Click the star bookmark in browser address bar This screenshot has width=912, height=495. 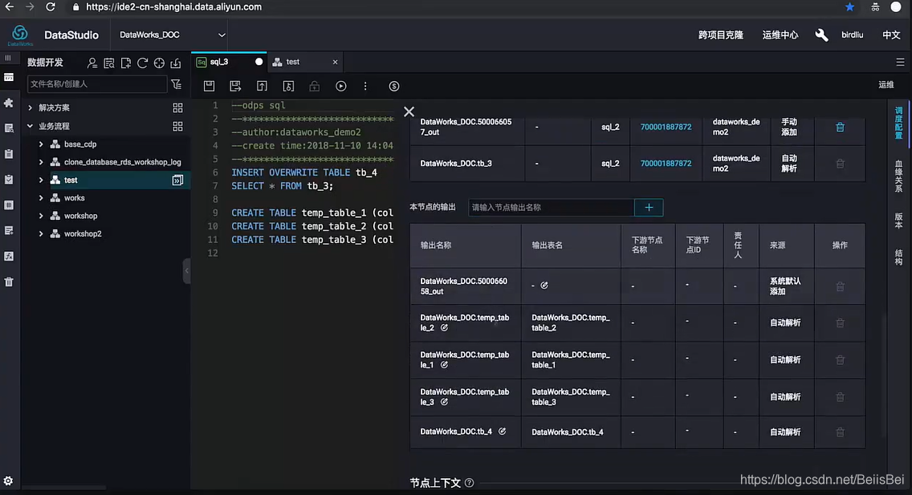[849, 7]
